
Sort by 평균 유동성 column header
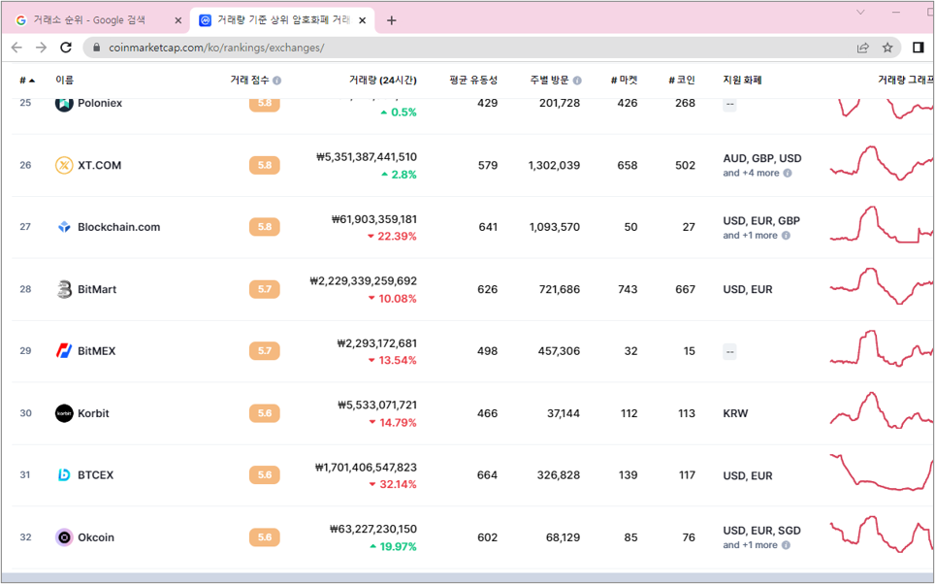click(x=473, y=80)
